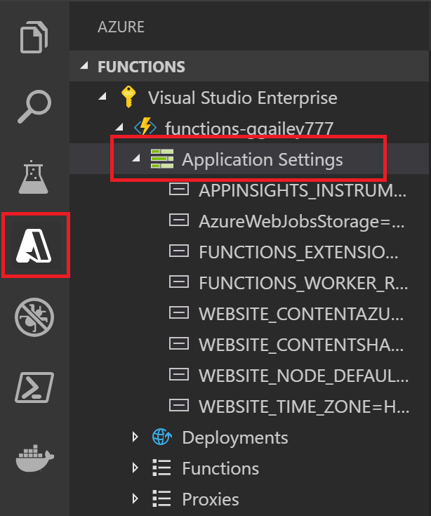The image size is (431, 516).
Task: Select the FUNCTIONS_WORKER_R setting
Action: pyautogui.click(x=302, y=283)
